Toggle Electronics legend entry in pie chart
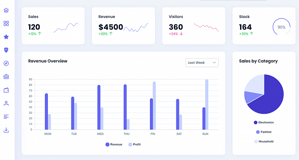 tap(264, 122)
